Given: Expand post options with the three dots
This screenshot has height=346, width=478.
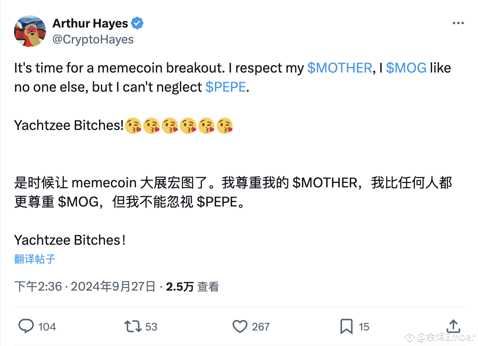Looking at the screenshot, I should point(458,23).
